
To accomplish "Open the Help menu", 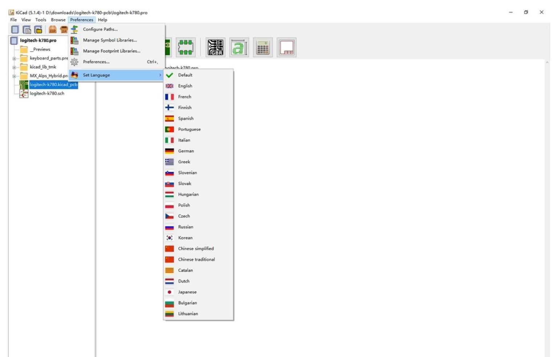I will pyautogui.click(x=102, y=20).
